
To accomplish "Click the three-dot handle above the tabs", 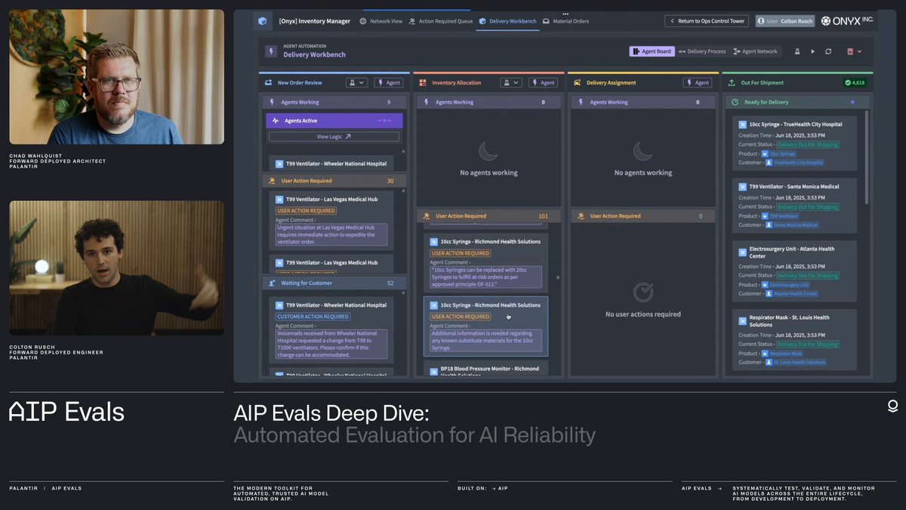I will (x=565, y=13).
